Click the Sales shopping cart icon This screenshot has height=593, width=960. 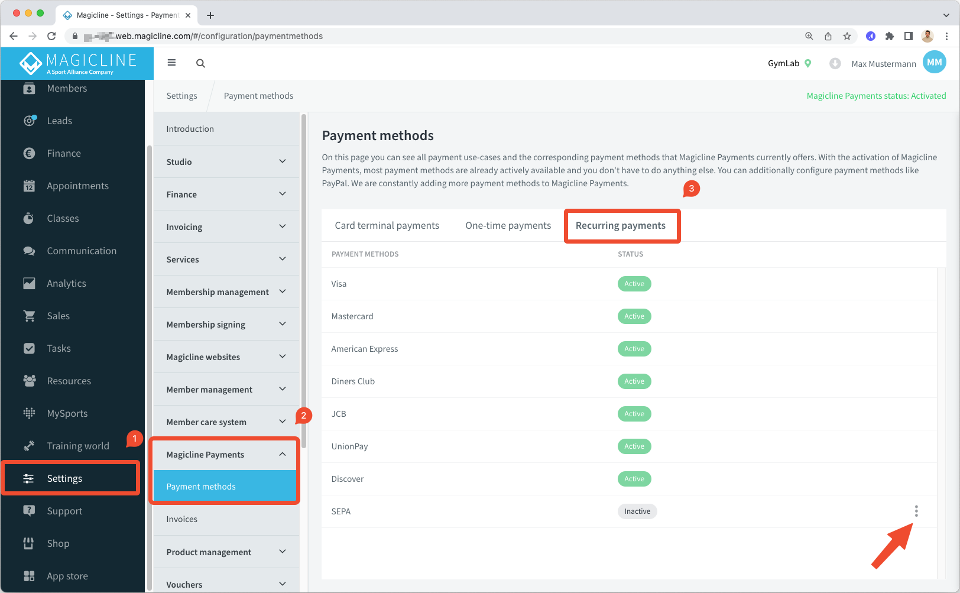29,316
